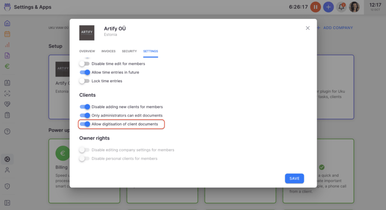Click the Uku owl logo
386x210 pixels.
tap(8, 7)
